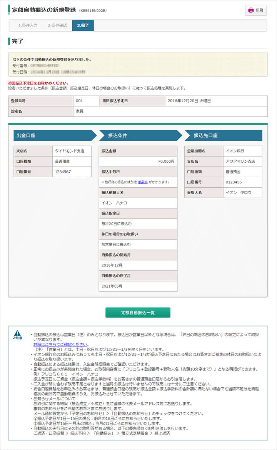Click the branch name ダイヤモンド支店
The width and height of the screenshot is (277, 450).
tap(70, 151)
